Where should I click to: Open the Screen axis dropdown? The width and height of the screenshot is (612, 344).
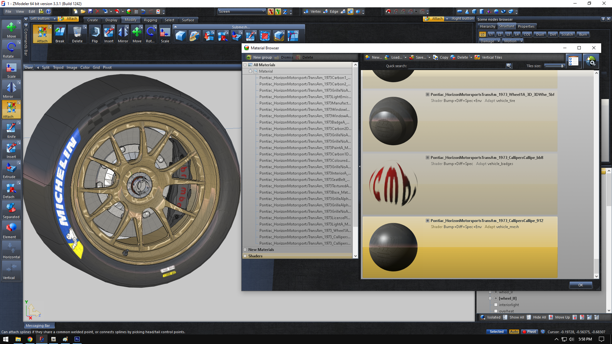click(x=242, y=11)
